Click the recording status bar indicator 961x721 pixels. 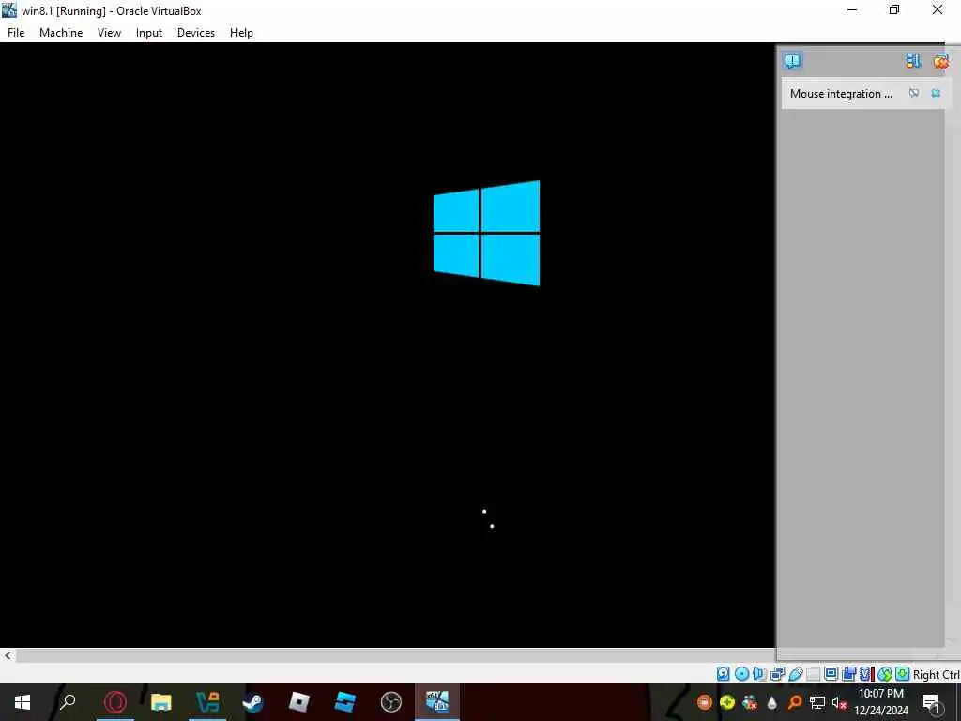[x=848, y=674]
